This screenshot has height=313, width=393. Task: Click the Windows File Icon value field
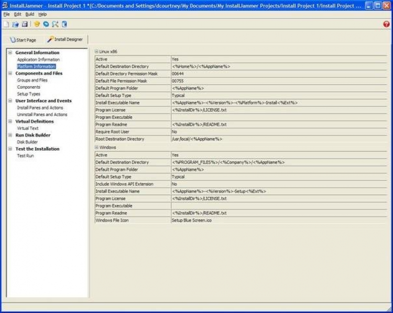coord(279,220)
